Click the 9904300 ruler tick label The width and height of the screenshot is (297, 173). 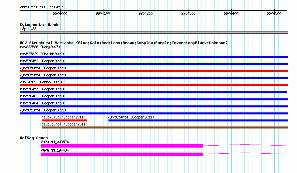coord(188,13)
